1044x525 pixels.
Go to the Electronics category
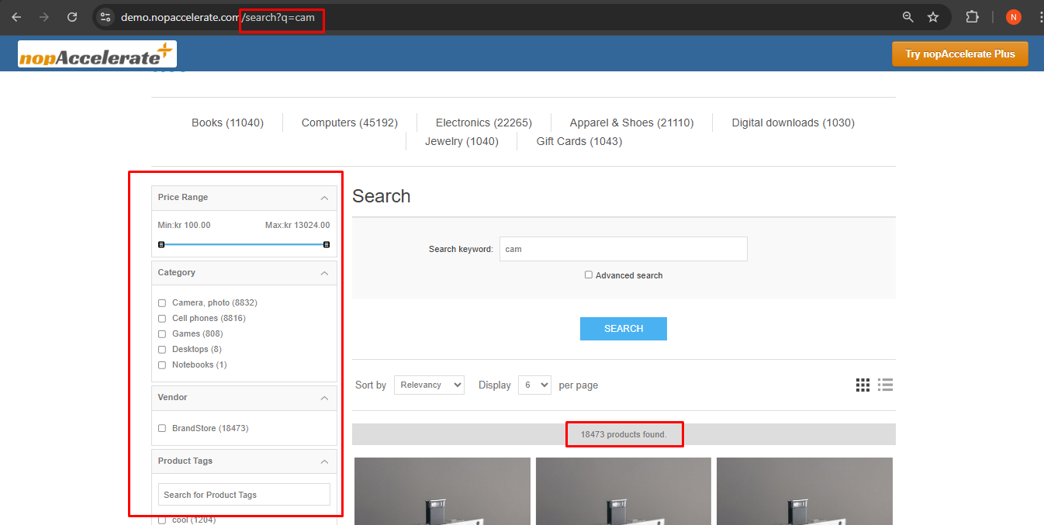[483, 123]
